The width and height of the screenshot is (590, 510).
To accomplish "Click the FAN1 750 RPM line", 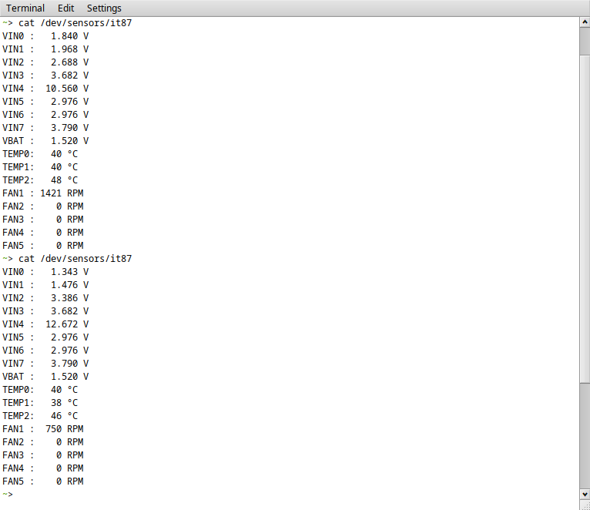I will [x=42, y=429].
